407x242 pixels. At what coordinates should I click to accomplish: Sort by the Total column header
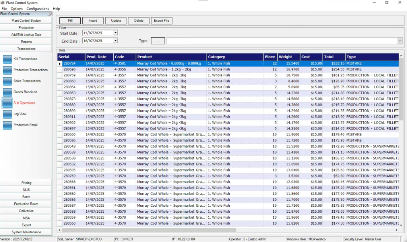point(334,57)
